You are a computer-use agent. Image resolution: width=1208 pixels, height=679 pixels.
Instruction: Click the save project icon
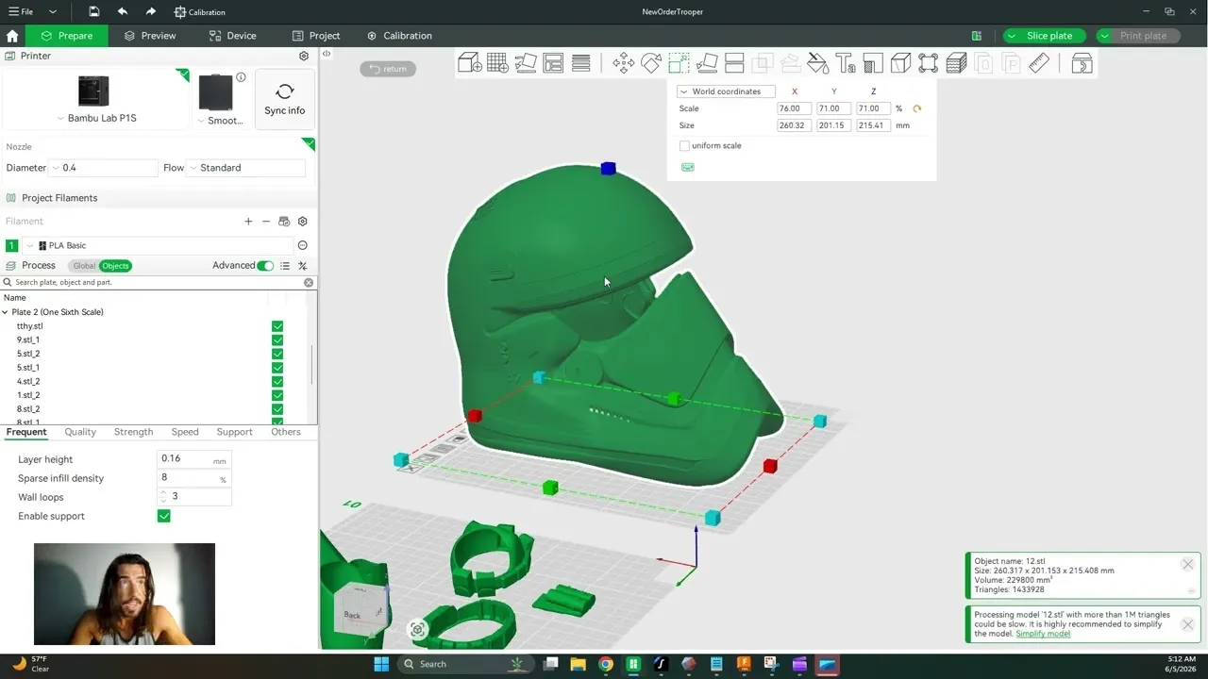[94, 11]
